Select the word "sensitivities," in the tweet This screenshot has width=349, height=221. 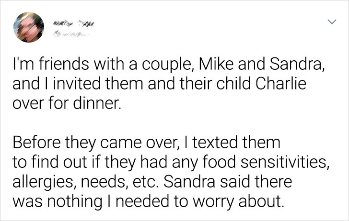[285, 162]
